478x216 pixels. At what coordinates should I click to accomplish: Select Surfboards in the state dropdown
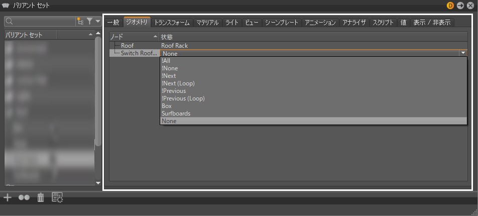click(313, 114)
